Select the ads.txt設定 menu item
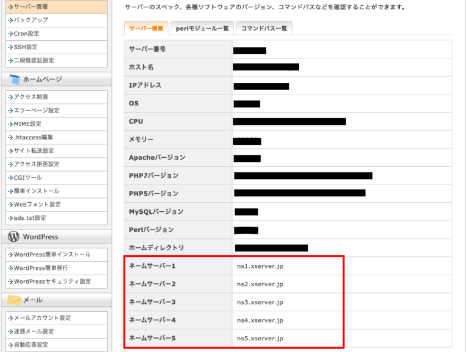 click(x=30, y=218)
